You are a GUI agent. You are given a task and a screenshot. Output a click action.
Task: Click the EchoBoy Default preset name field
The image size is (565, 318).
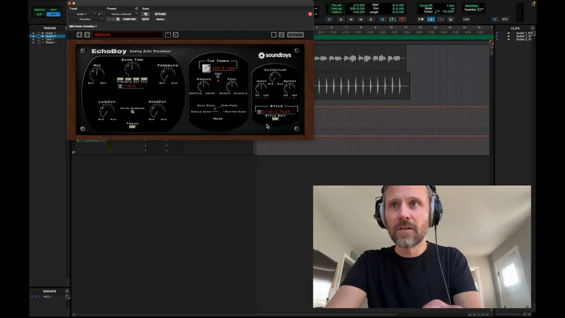[128, 35]
